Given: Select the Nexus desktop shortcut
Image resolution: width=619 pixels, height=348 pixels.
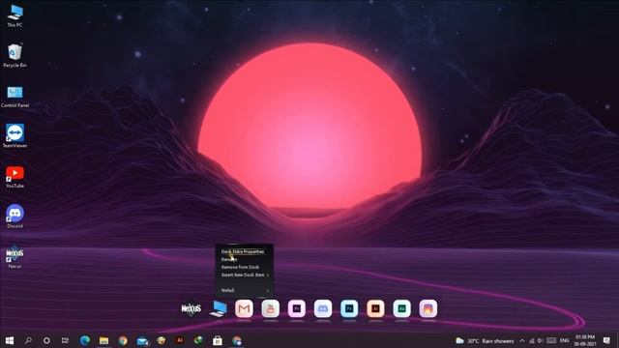Looking at the screenshot, I should (15, 257).
